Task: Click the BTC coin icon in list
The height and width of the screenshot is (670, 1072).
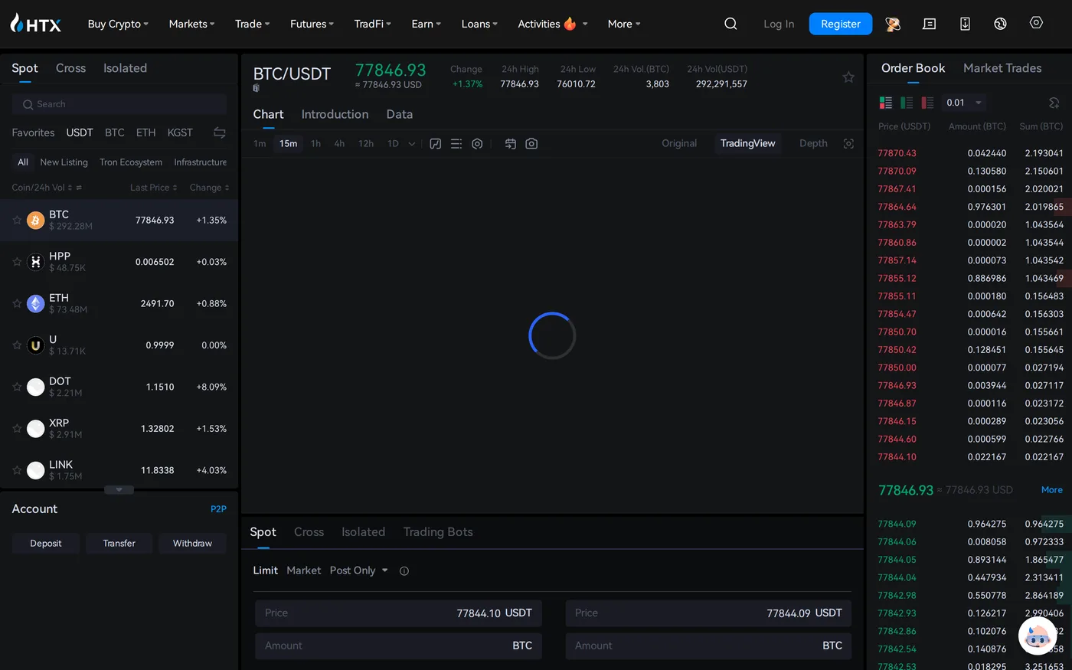Action: click(36, 221)
